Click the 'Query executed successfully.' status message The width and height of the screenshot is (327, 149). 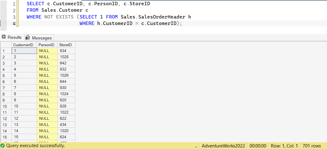click(35, 146)
